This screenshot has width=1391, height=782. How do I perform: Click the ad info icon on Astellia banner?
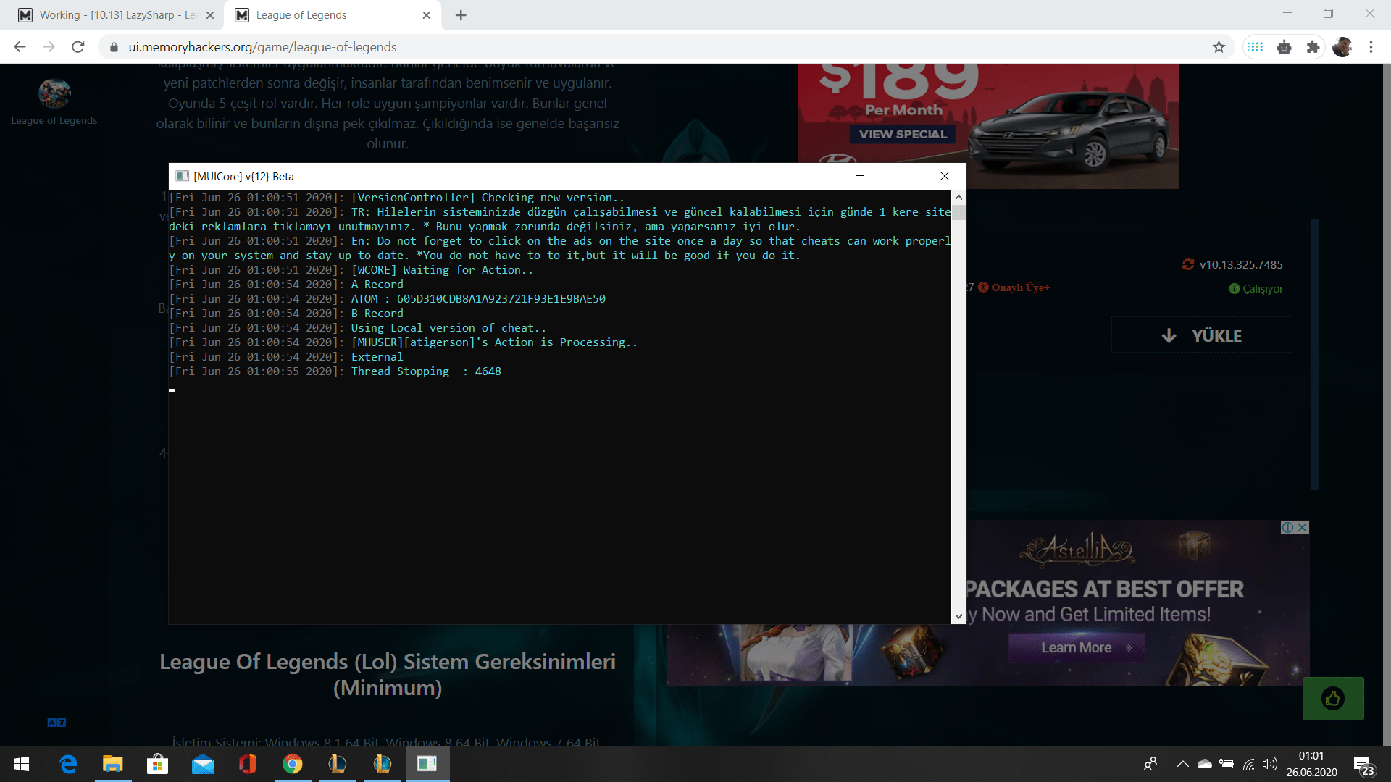(1288, 527)
